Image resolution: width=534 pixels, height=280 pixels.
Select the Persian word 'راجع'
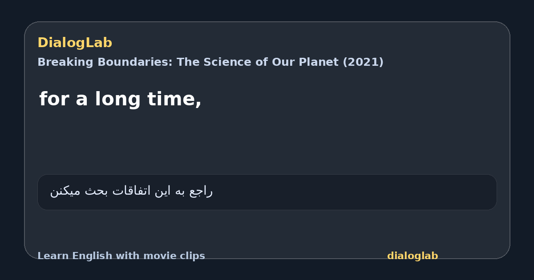pyautogui.click(x=201, y=191)
